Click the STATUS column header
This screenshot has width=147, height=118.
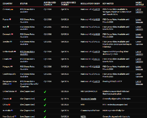click(x=24, y=4)
